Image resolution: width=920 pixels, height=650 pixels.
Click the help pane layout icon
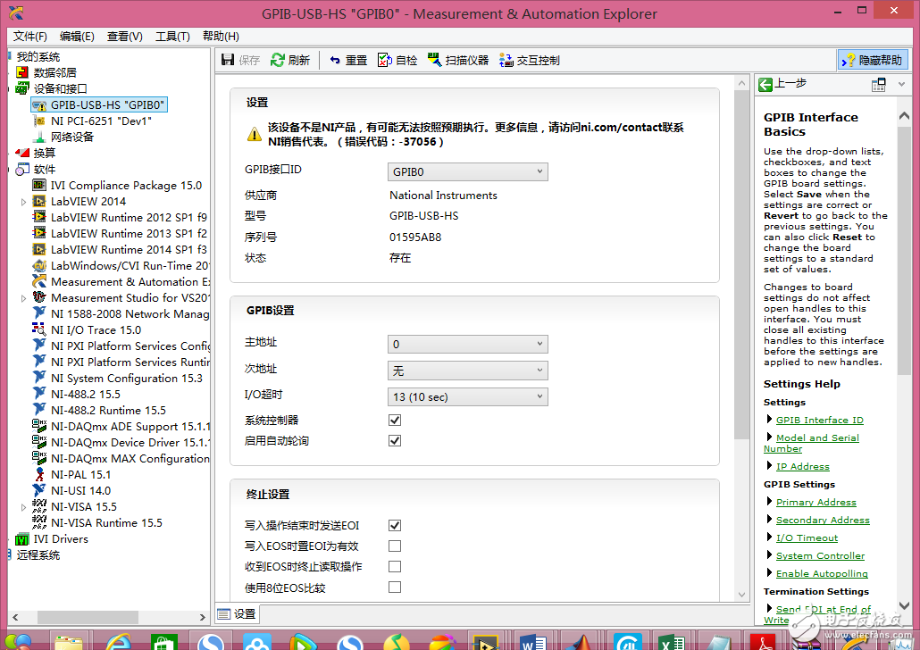pos(878,85)
